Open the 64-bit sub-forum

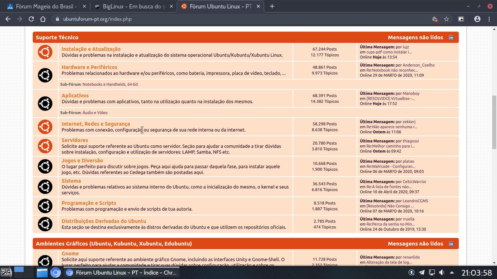tap(132, 84)
